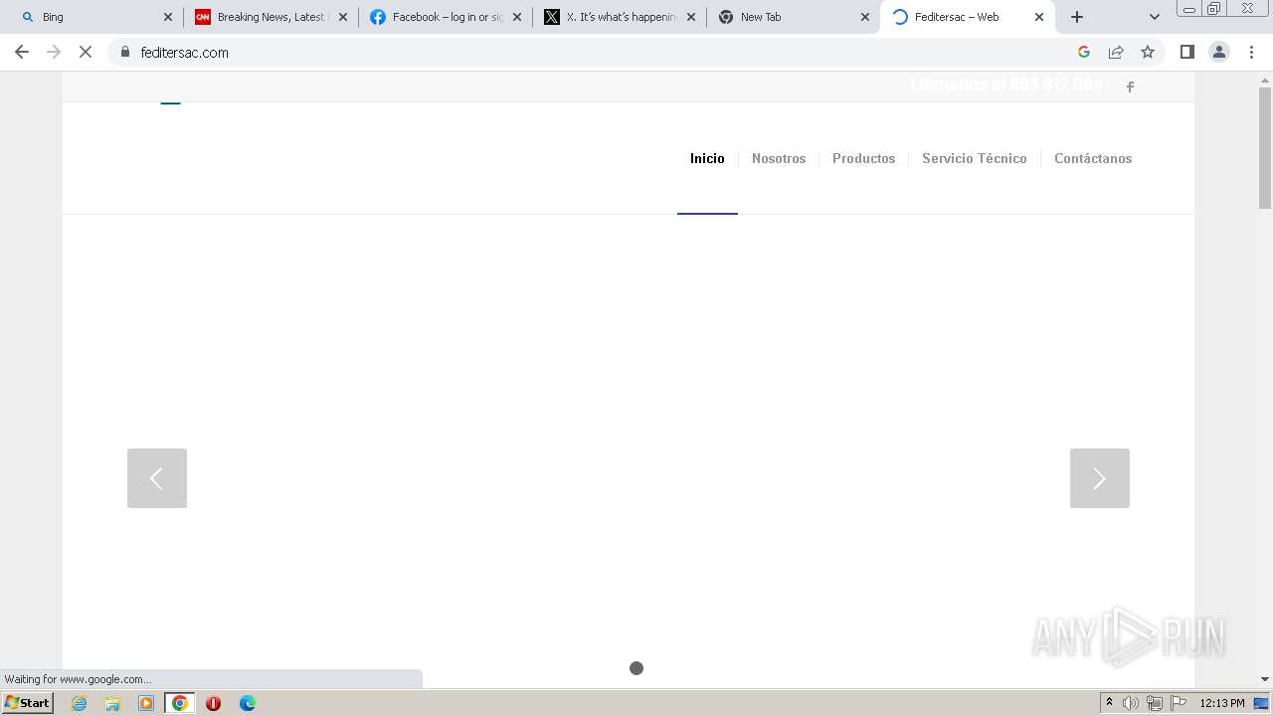This screenshot has height=716, width=1273.
Task: Open the Windows Start menu
Action: (28, 703)
